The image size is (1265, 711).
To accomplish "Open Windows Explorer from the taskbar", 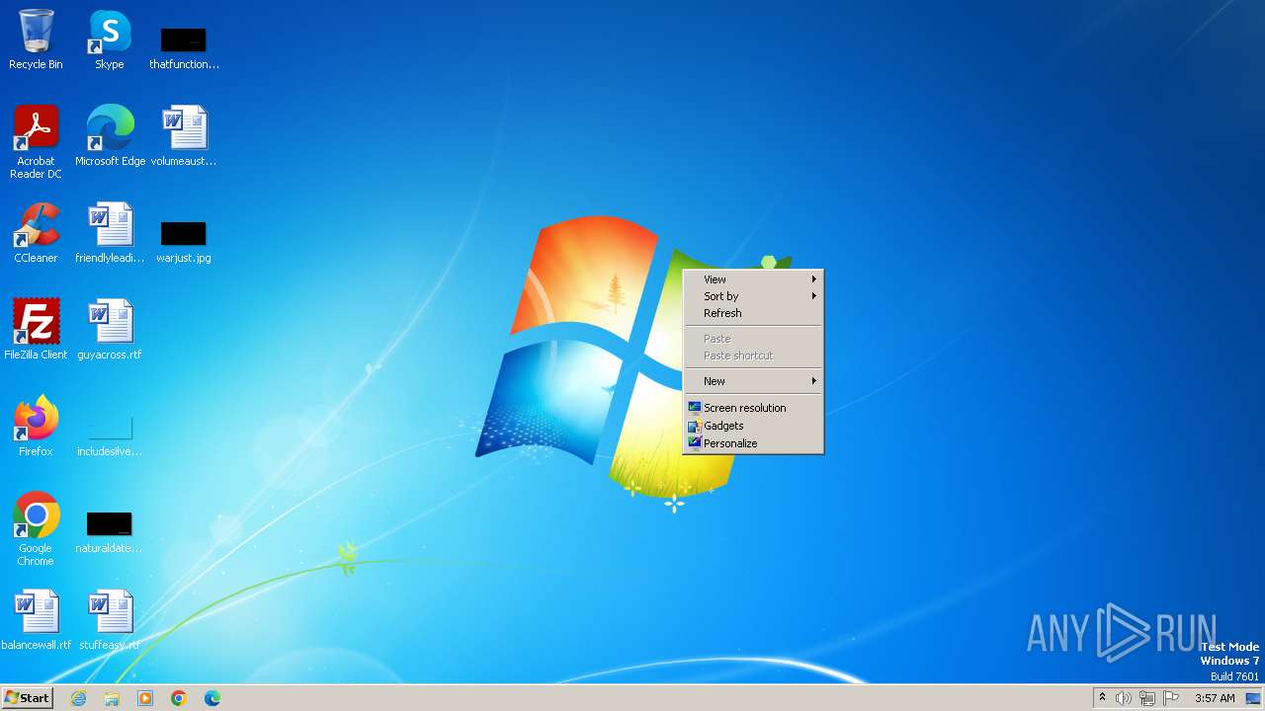I will [112, 698].
